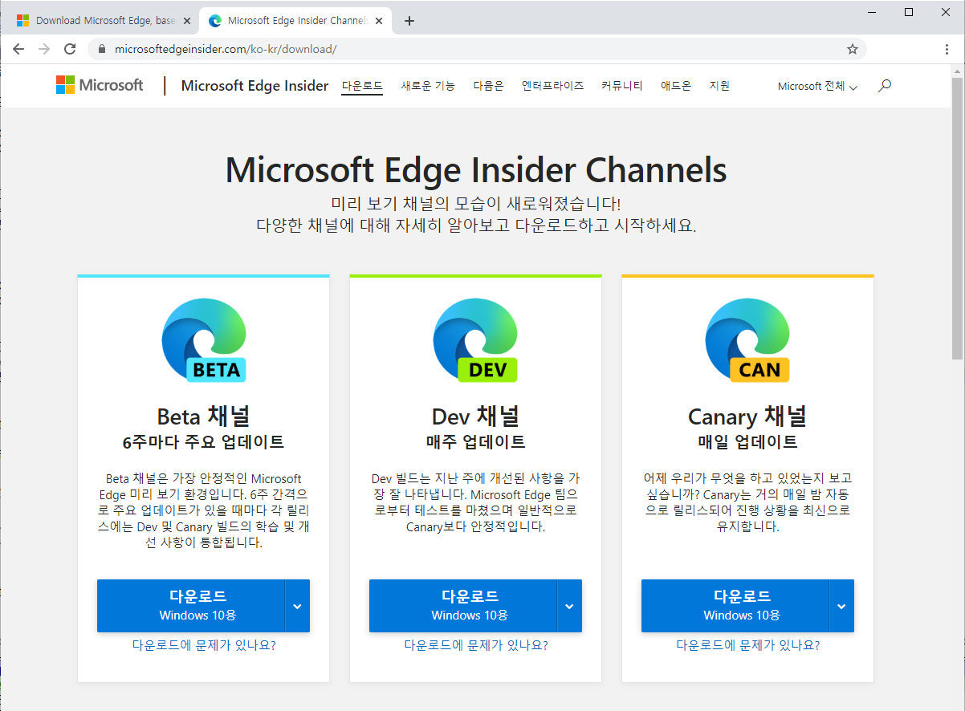Close the Microsoft Edge Insider Channels tab
Viewport: 965px width, 711px height.
(380, 21)
